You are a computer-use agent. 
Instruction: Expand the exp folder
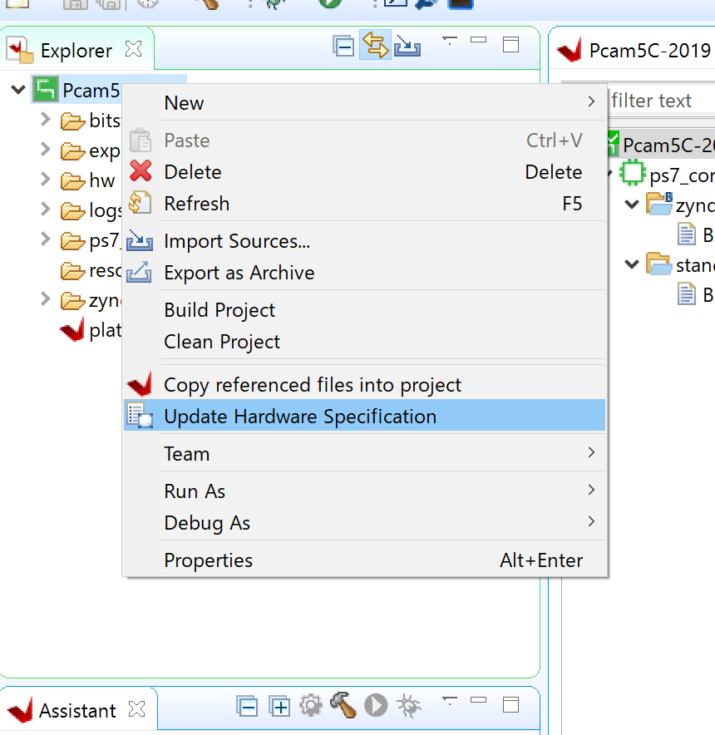point(46,150)
